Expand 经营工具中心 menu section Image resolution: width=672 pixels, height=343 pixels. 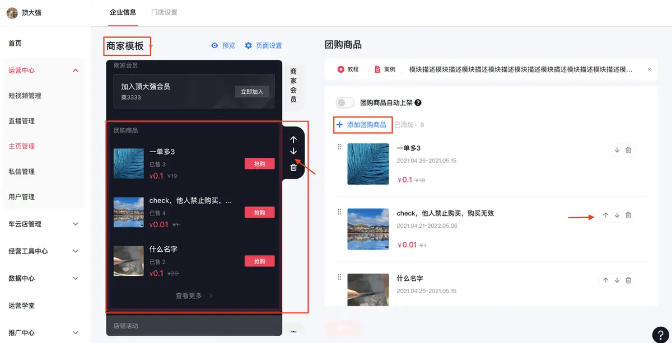coord(76,251)
